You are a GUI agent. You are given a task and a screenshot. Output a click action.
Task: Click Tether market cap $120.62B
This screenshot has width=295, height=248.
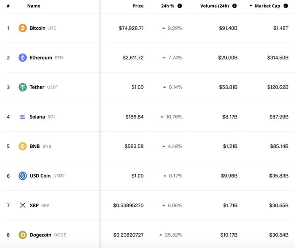pos(278,87)
